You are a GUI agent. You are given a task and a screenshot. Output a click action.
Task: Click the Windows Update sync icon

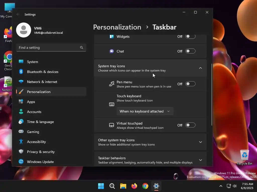21,162
